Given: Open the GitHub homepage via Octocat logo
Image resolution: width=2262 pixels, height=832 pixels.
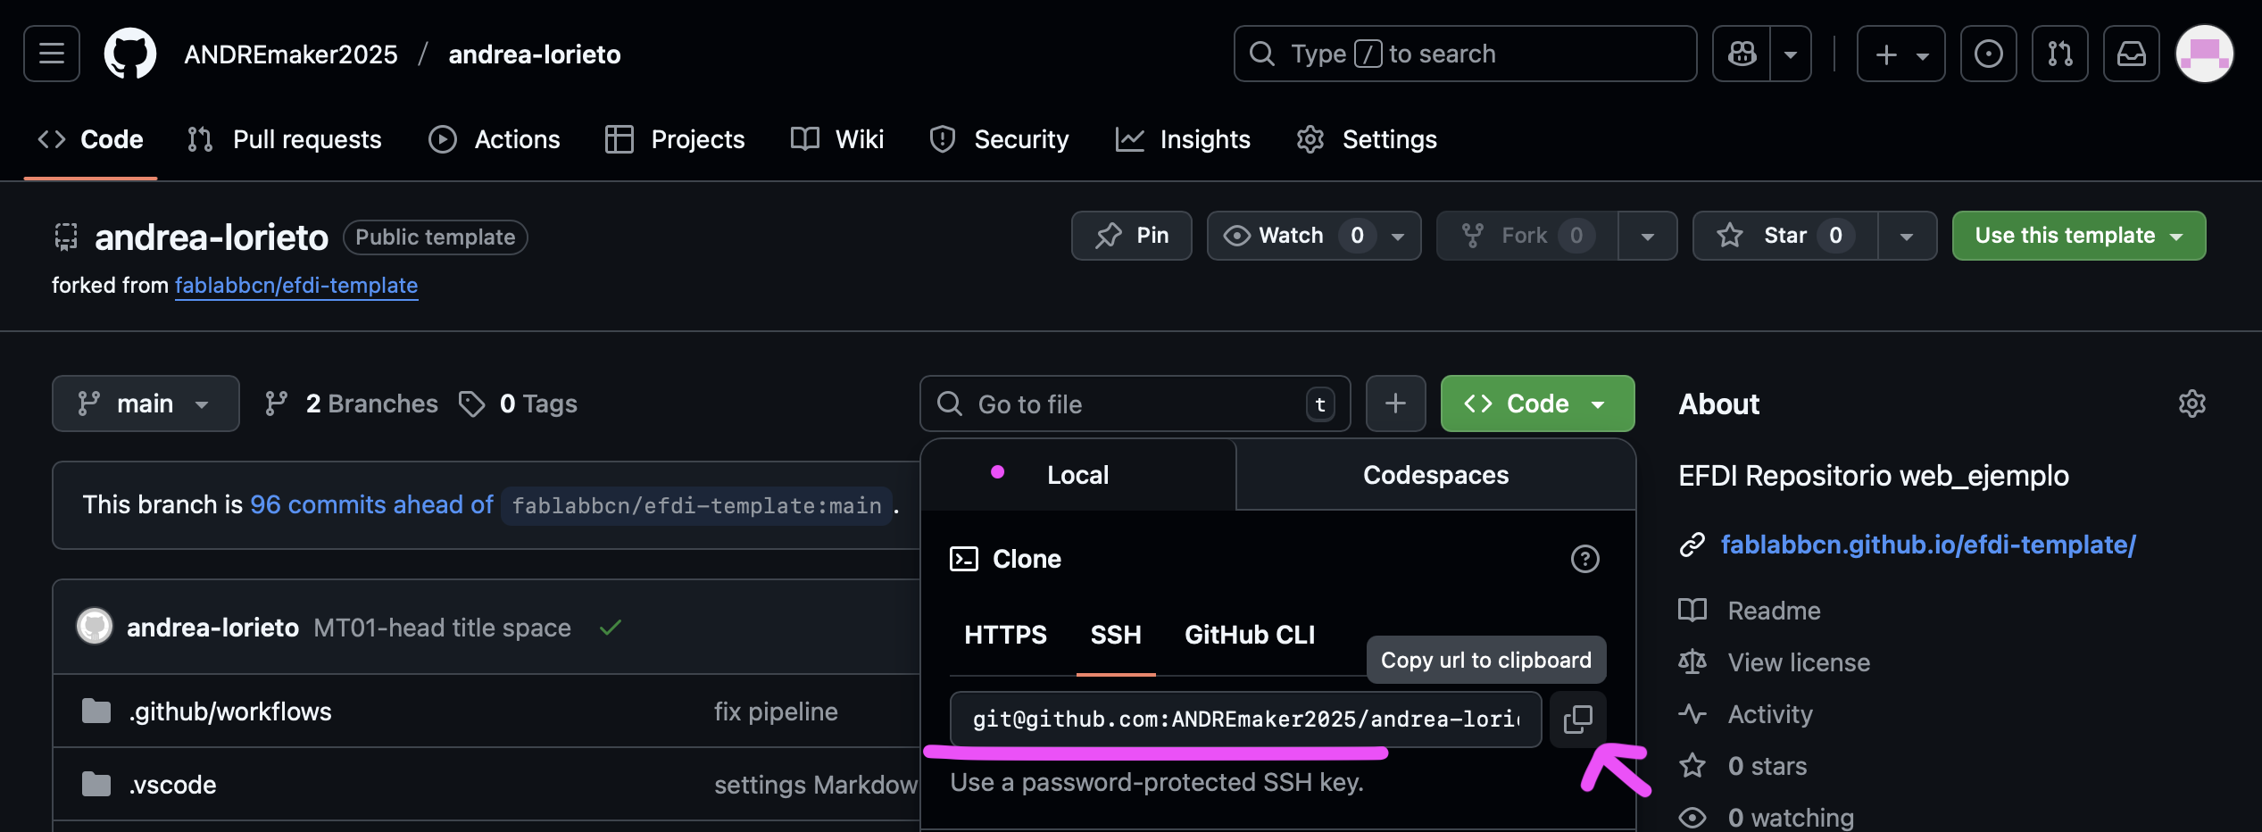Looking at the screenshot, I should click(x=130, y=54).
